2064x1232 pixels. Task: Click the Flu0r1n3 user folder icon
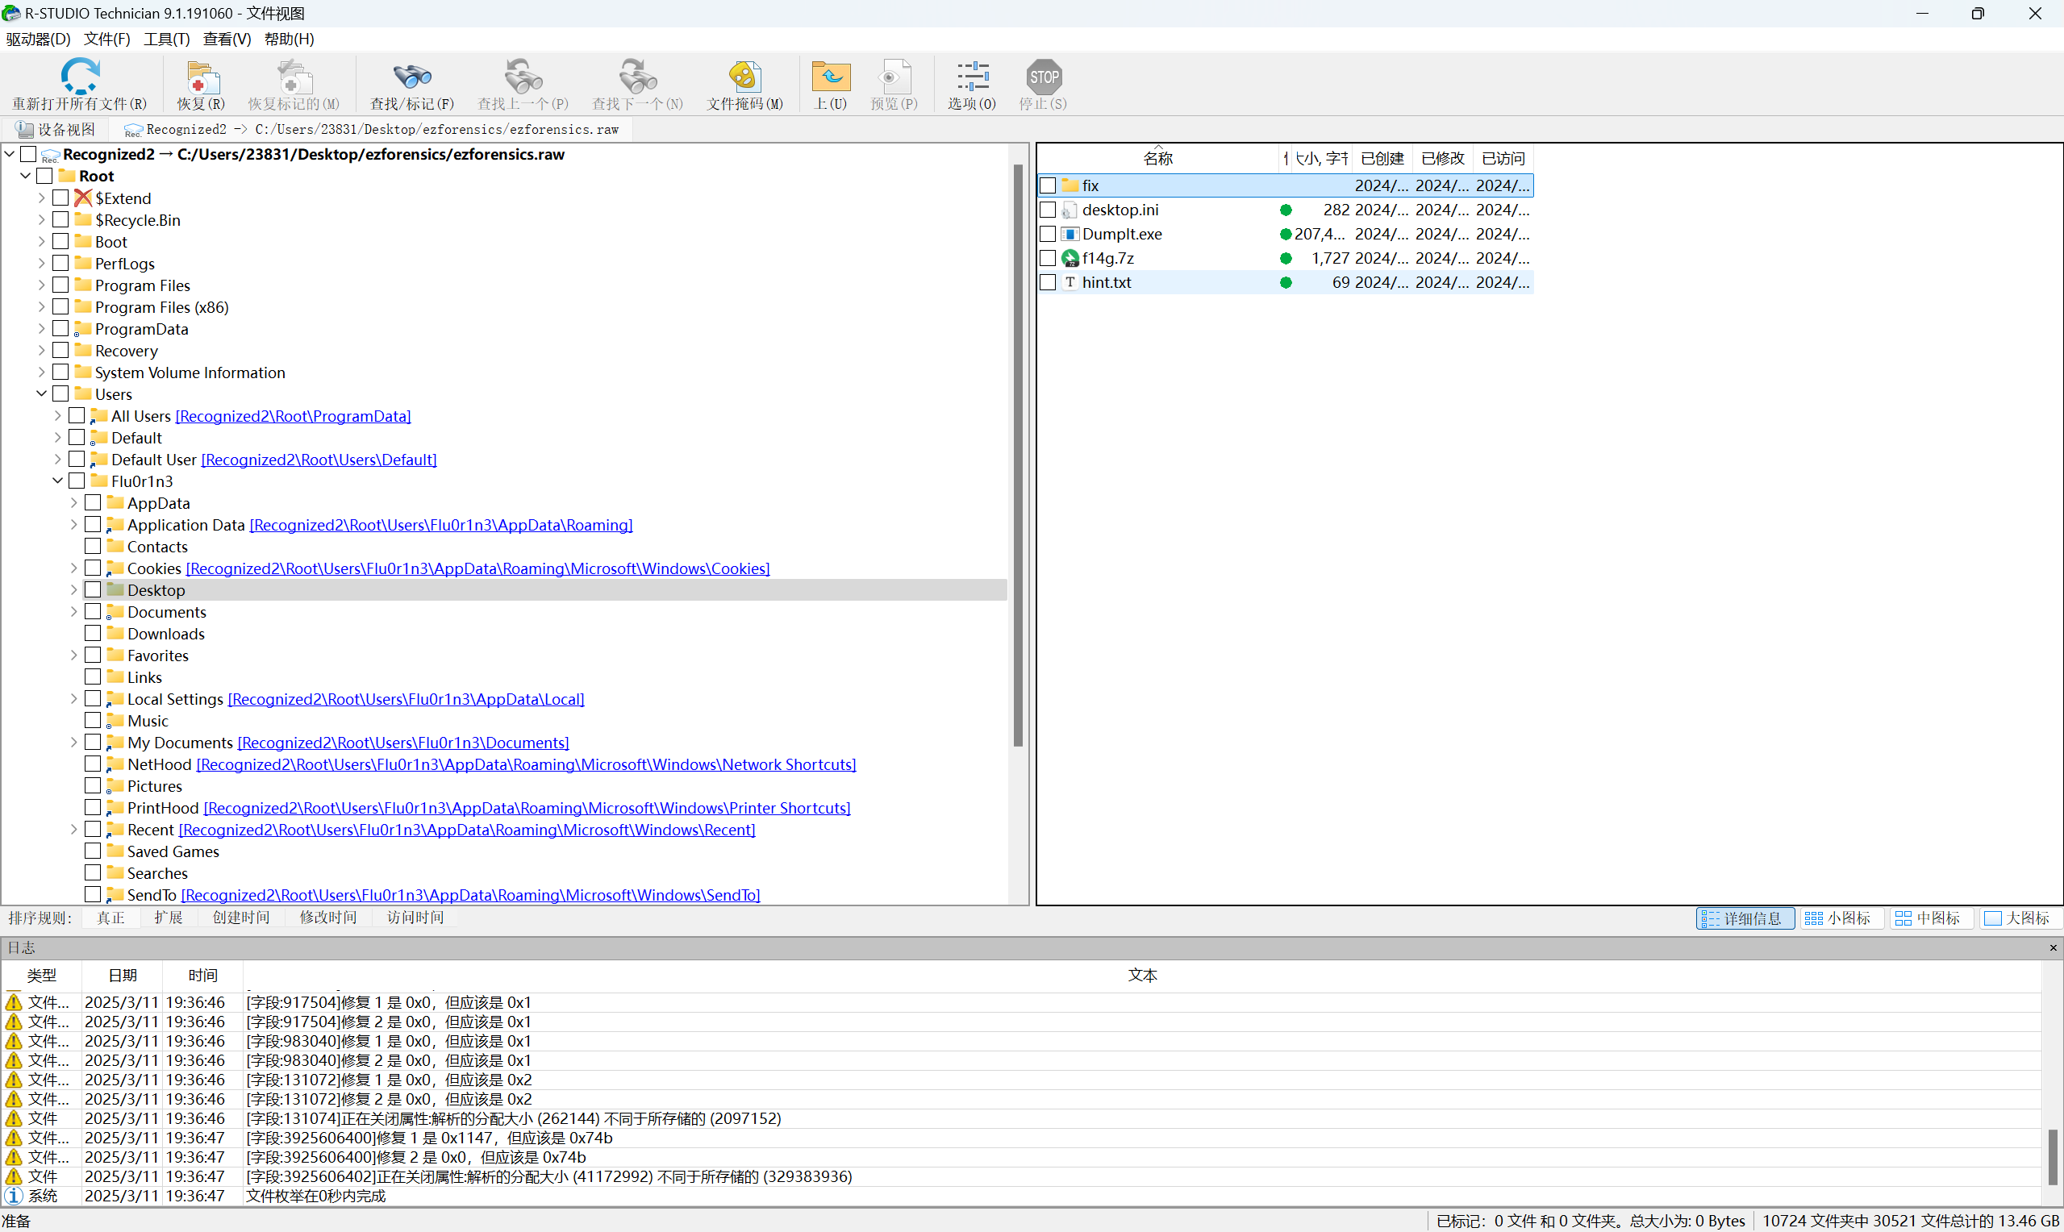pyautogui.click(x=100, y=481)
